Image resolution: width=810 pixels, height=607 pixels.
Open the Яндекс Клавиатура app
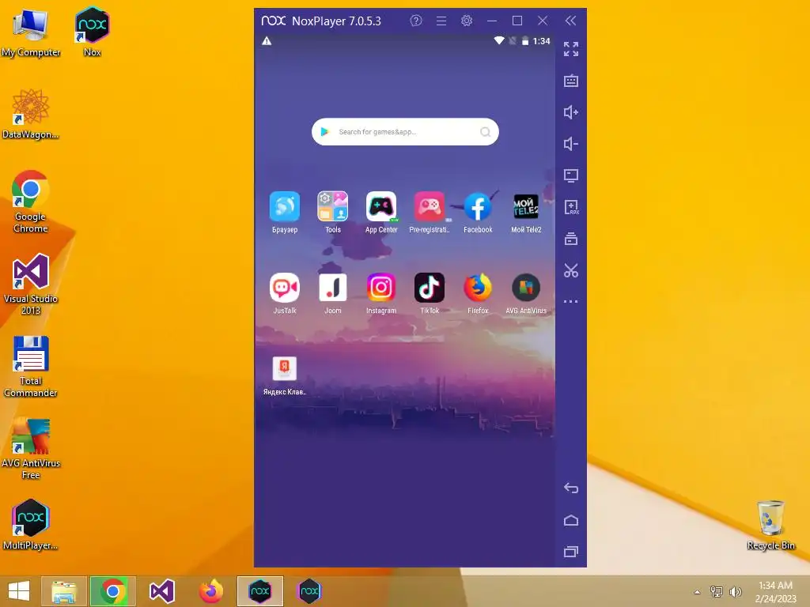(285, 368)
